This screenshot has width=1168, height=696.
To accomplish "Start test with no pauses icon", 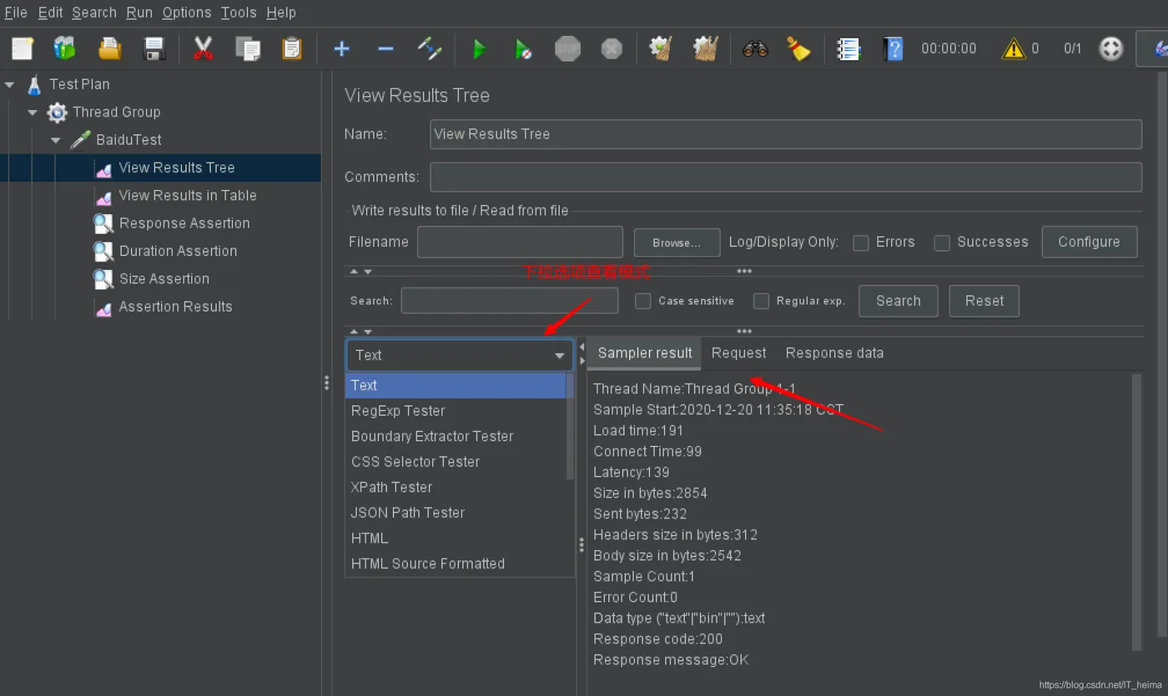I will pyautogui.click(x=523, y=48).
